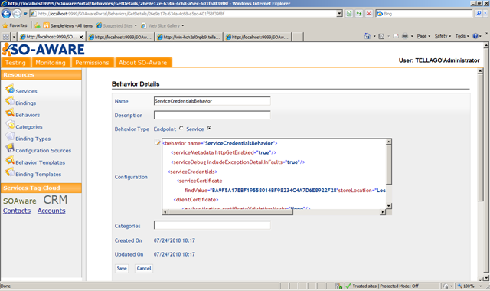Click the browser Stop icon
Image resolution: width=490 pixels, height=291 pixels.
(369, 14)
